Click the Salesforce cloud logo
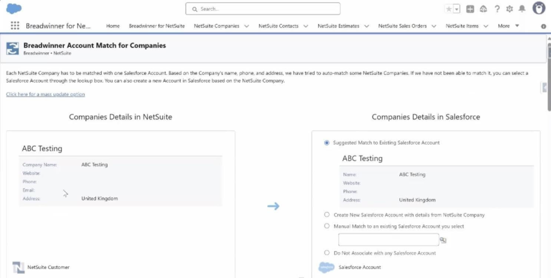Image resolution: width=551 pixels, height=278 pixels. click(14, 9)
